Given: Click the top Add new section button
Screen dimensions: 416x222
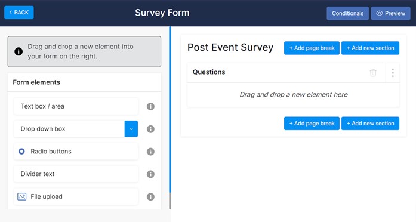Looking at the screenshot, I should [370, 48].
